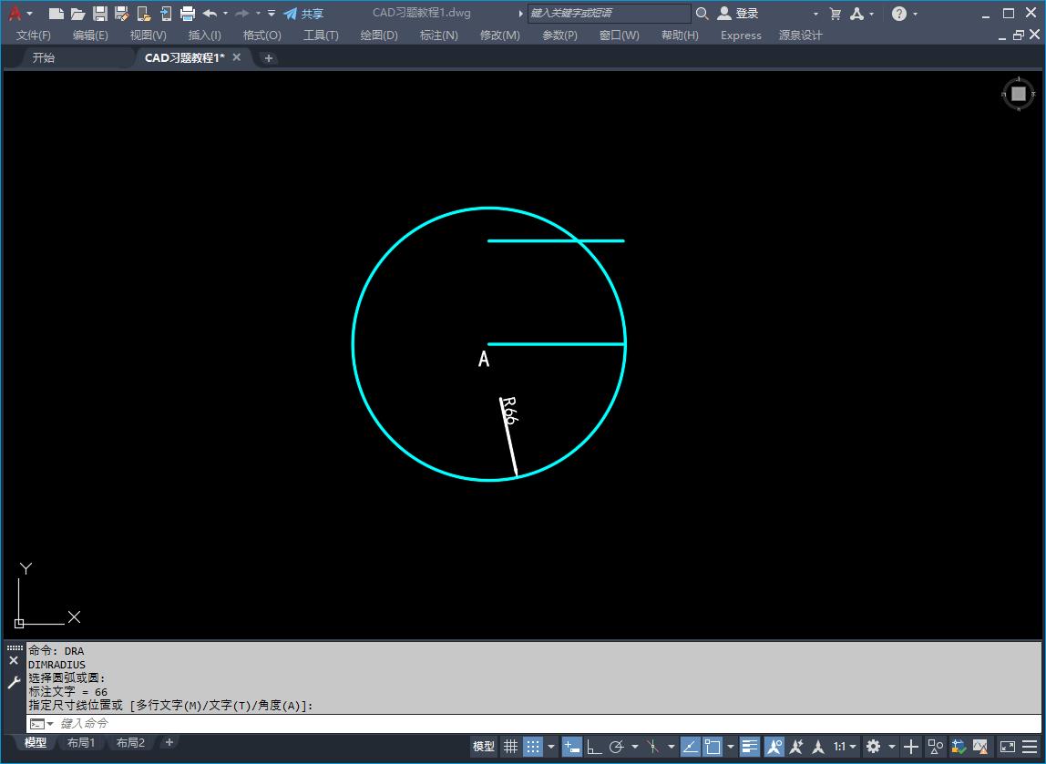Click the workspace settings gear icon
Screen dimensions: 1046x764
tap(872, 746)
